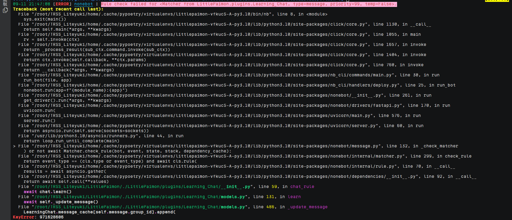Click the red 'KeyError' label
Viewport: 512px width, 220px height.
coord(23,217)
